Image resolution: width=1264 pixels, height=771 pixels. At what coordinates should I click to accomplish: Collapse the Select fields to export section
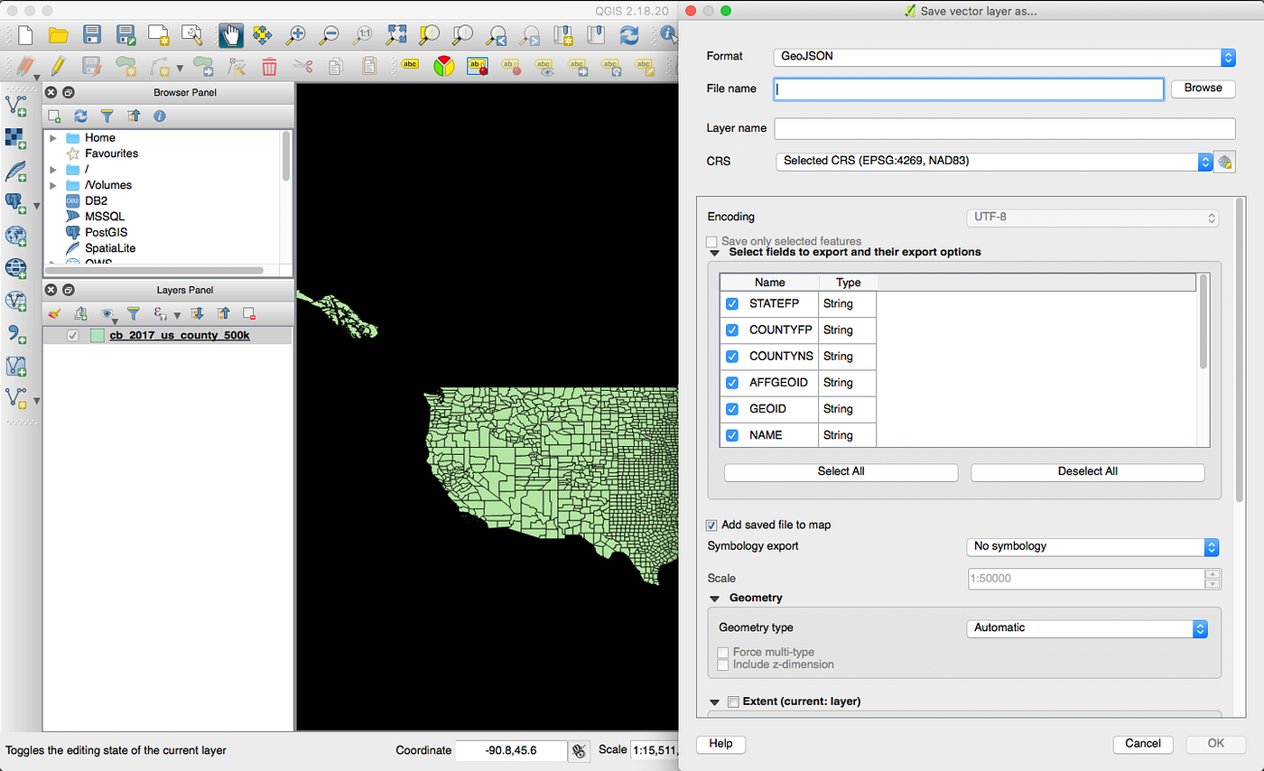[715, 253]
